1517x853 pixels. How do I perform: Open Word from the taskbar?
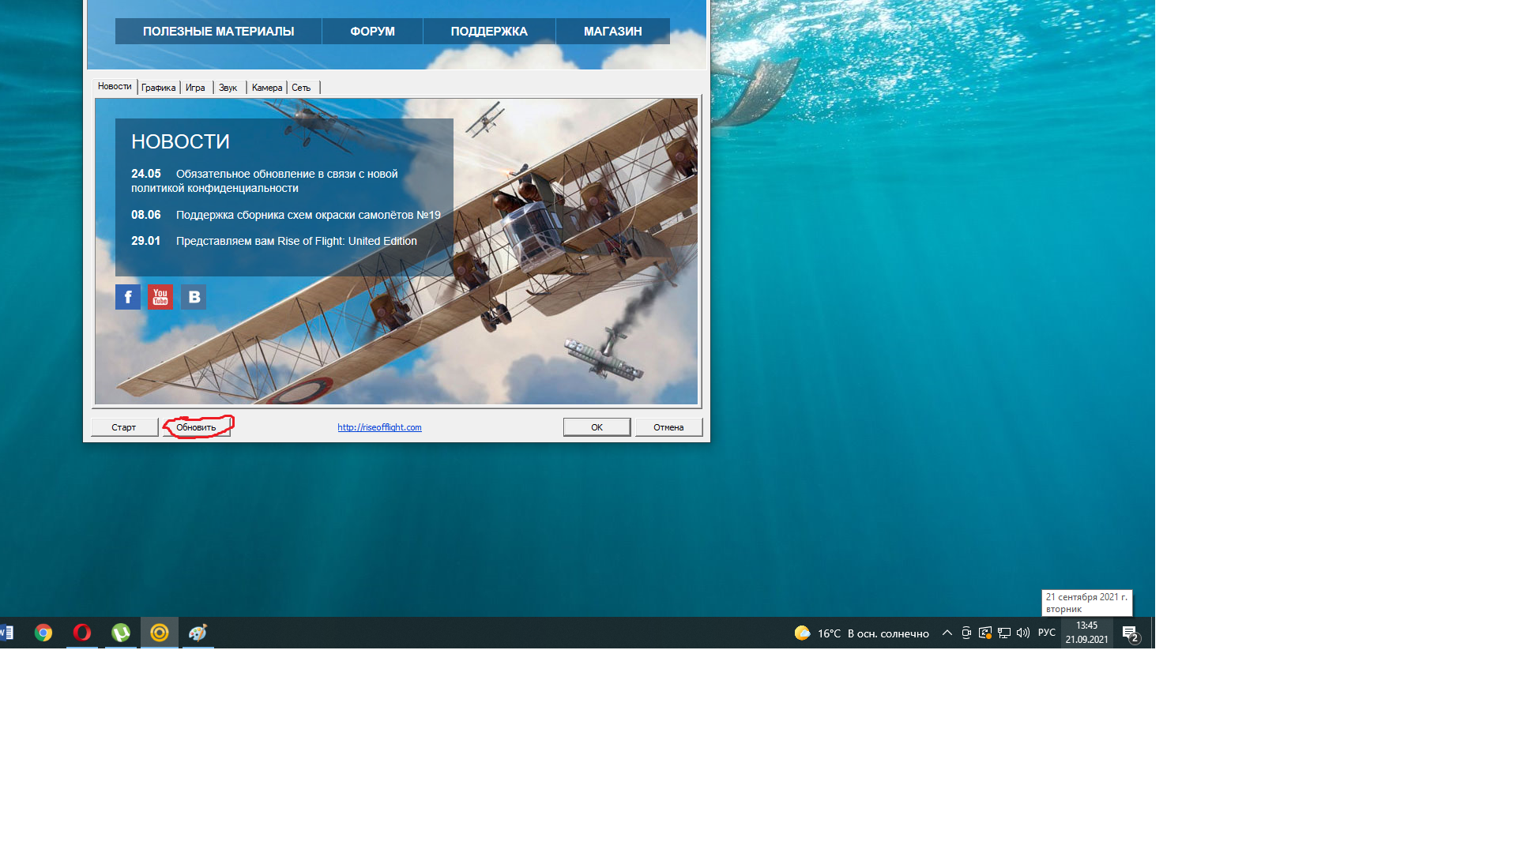[7, 633]
